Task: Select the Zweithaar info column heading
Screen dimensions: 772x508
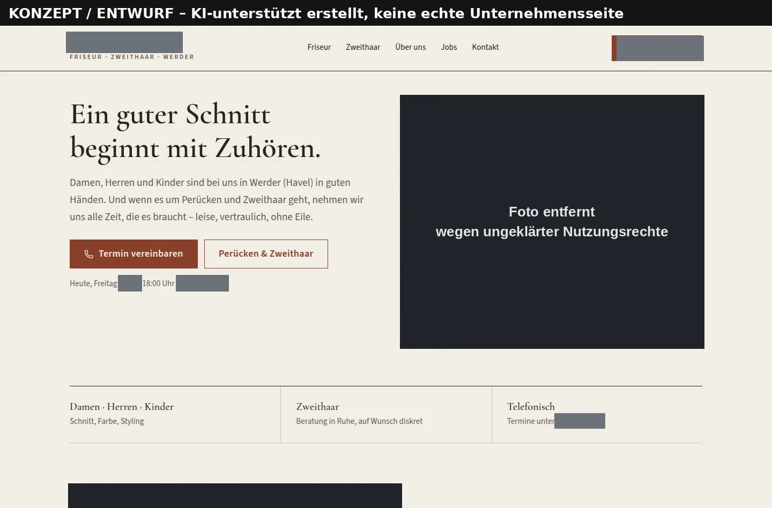Action: pyautogui.click(x=317, y=407)
